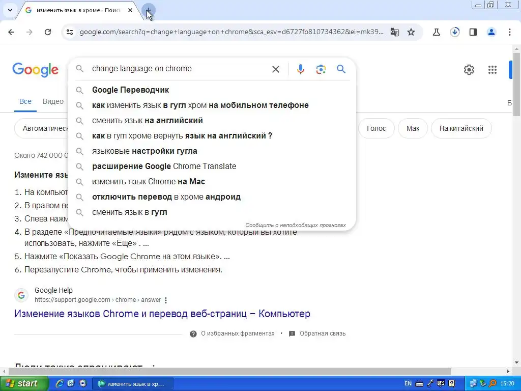This screenshot has height=391, width=521.
Task: Reload the current page
Action: tap(48, 32)
